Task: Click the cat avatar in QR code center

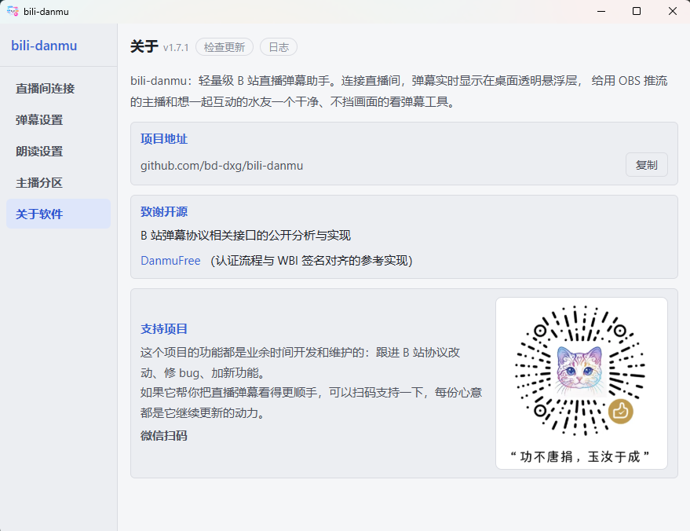Action: click(x=579, y=369)
